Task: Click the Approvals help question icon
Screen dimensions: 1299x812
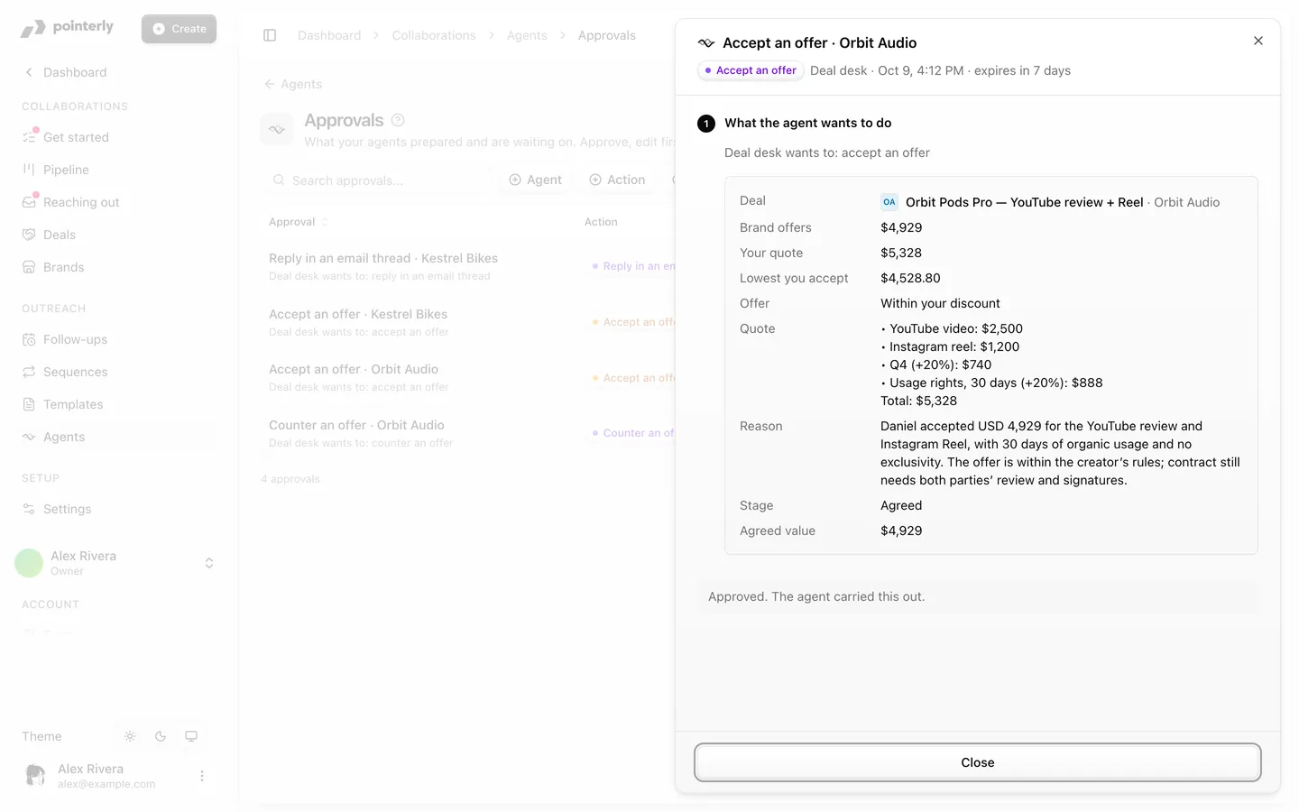Action: click(x=398, y=120)
